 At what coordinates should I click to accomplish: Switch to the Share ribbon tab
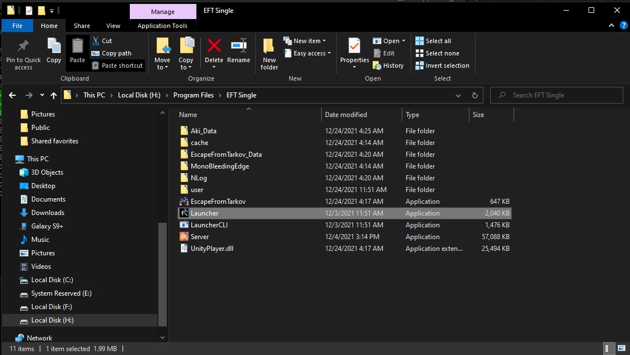[82, 26]
